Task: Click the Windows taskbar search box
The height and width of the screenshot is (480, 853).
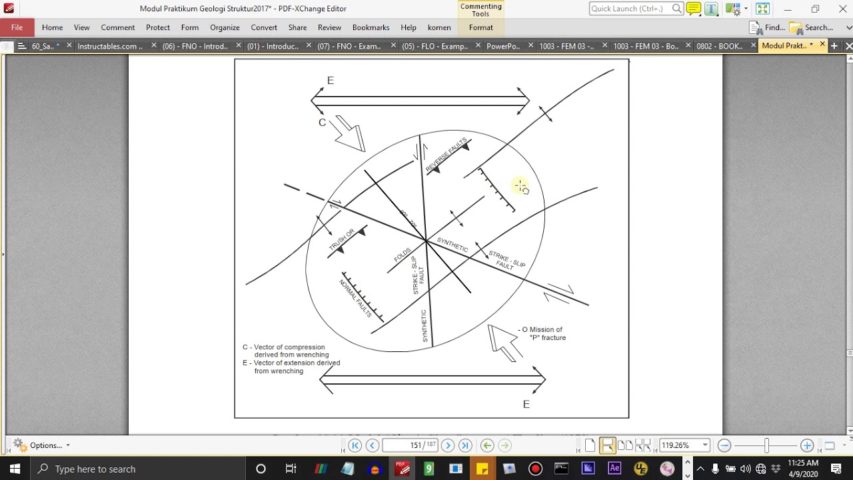Action: [x=137, y=469]
